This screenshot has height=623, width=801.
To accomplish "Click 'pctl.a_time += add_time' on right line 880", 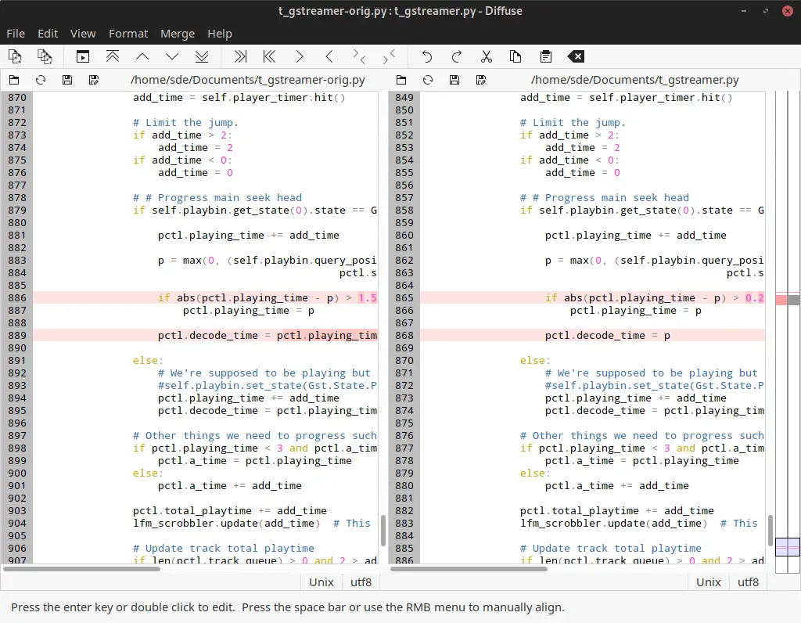I will (616, 485).
